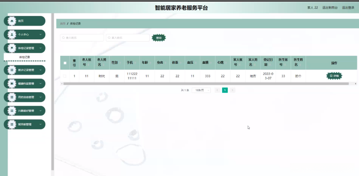Click the table scrollbar right arrow
The width and height of the screenshot is (359, 176).
click(x=355, y=84)
